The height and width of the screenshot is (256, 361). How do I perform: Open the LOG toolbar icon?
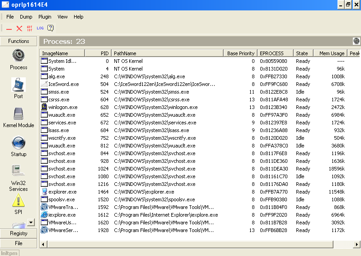40,28
